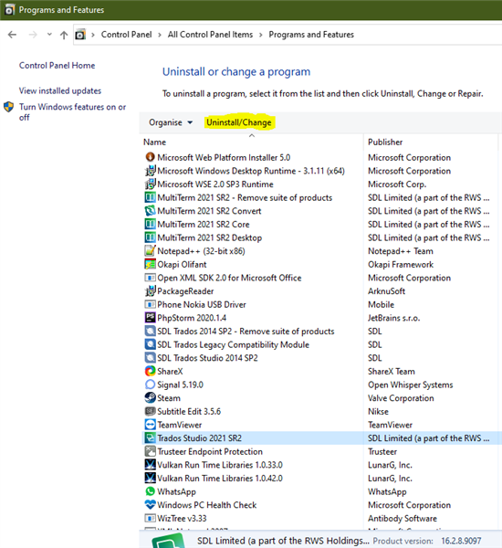This screenshot has width=502, height=548.
Task: Select MultiTerm 2021 SR2 - Remove suite of products
Action: pos(245,197)
